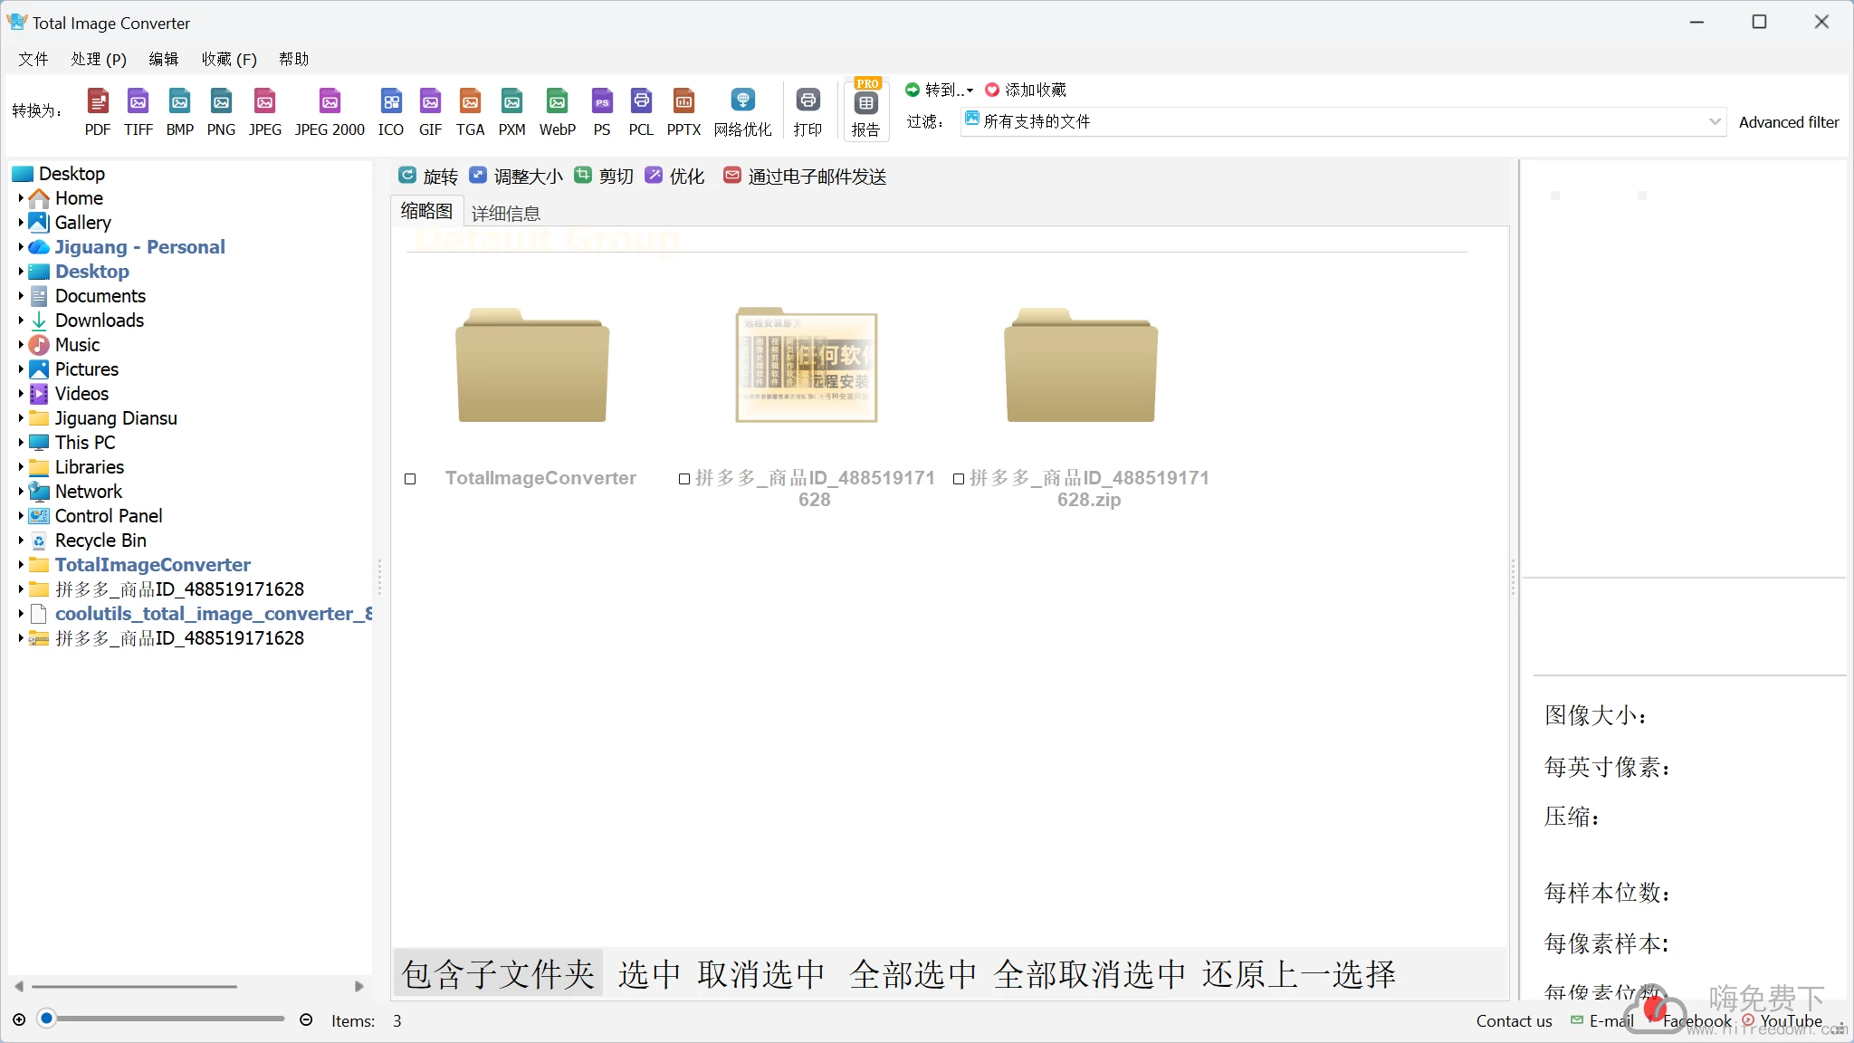Image resolution: width=1854 pixels, height=1043 pixels.
Task: Convert to JPEG 2000 format
Action: [x=330, y=111]
